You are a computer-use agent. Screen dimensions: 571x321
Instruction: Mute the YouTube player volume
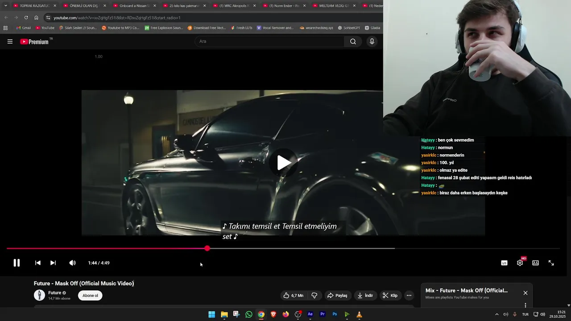click(x=72, y=263)
